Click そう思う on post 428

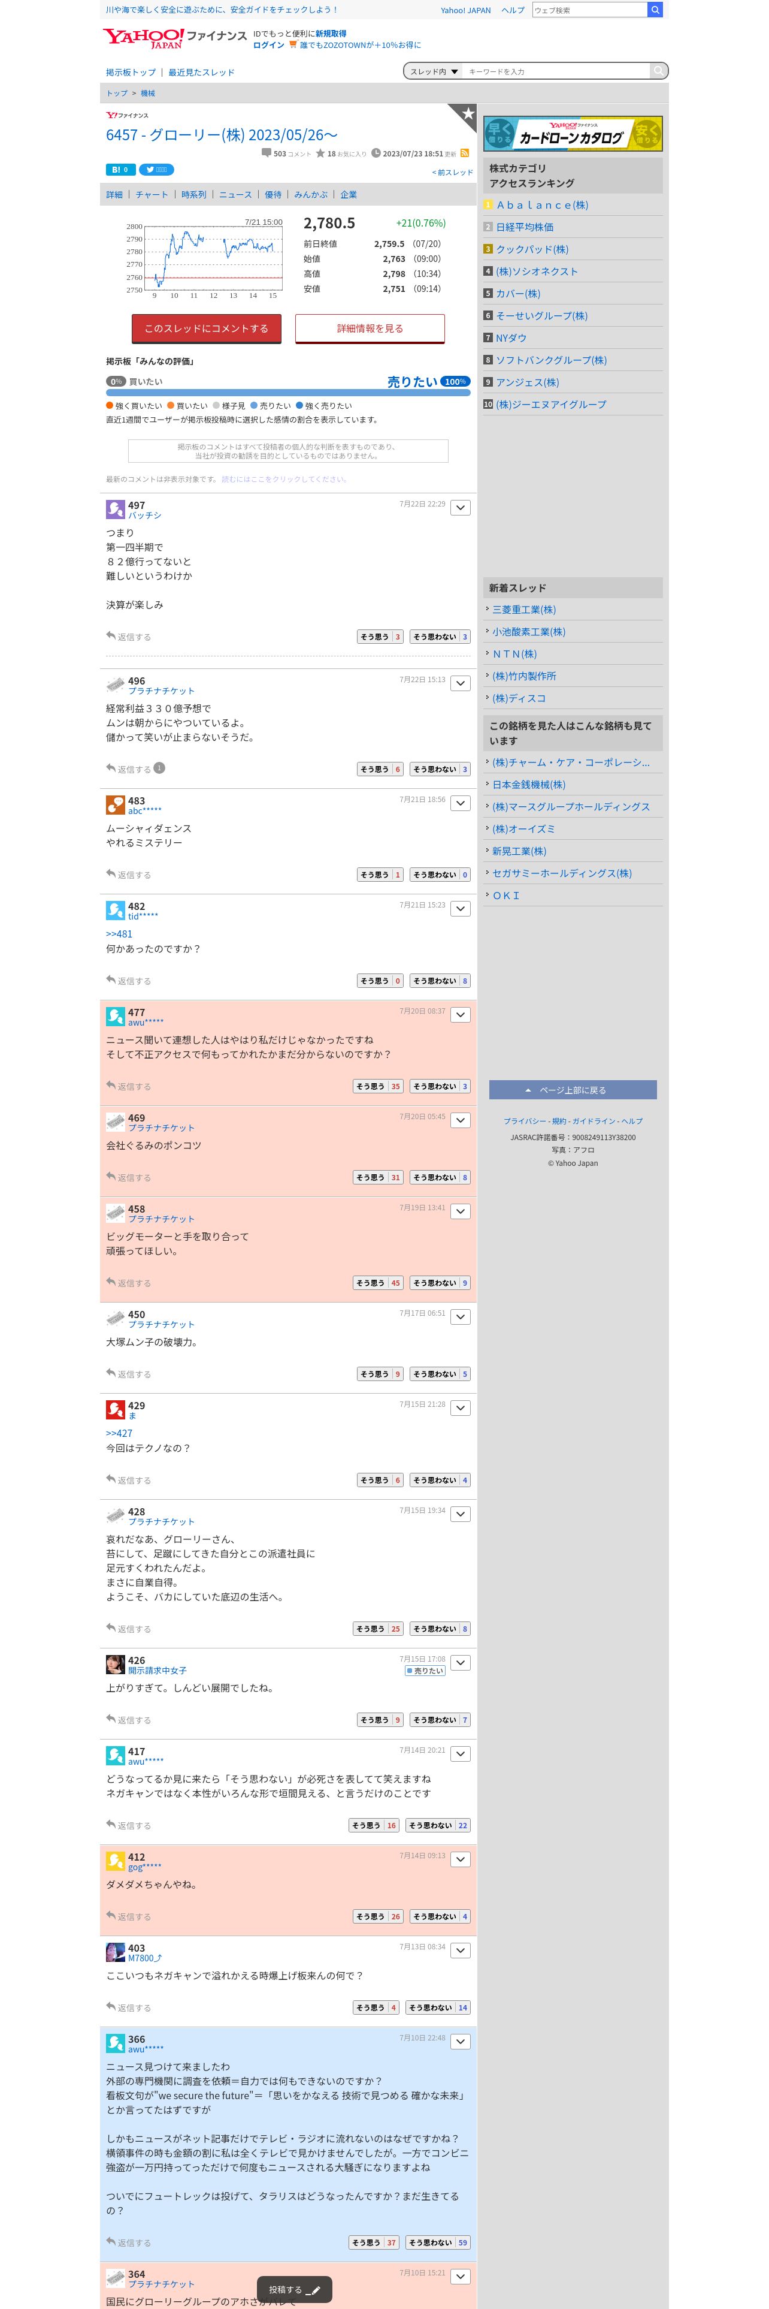pyautogui.click(x=378, y=1629)
